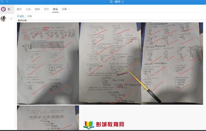Viewport: 206px width, 131px height.
Task: Select the 文件 tab
Action: [x=46, y=9]
